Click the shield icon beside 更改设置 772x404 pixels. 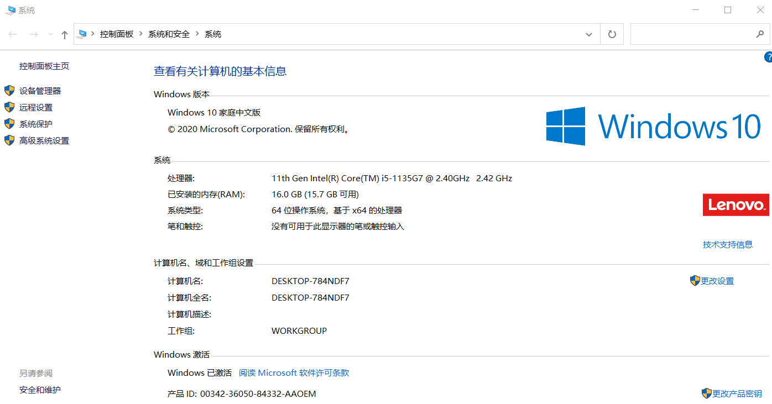tap(695, 280)
